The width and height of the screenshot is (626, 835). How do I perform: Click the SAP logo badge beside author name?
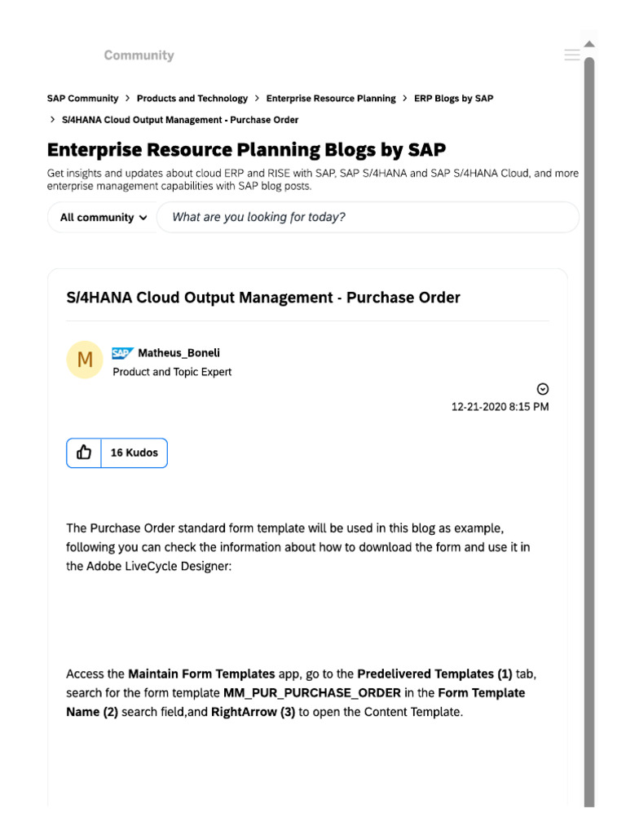123,353
